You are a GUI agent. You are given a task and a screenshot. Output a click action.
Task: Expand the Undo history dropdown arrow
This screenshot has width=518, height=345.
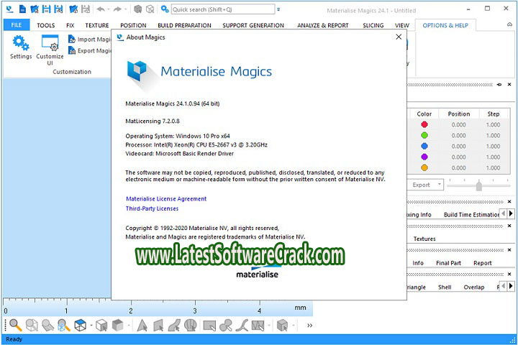[109, 9]
